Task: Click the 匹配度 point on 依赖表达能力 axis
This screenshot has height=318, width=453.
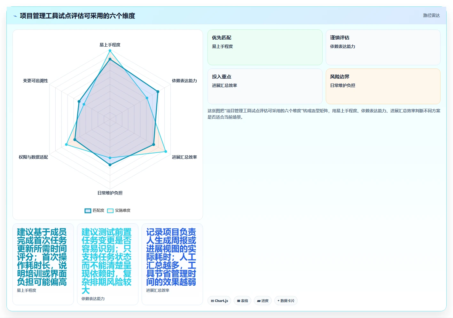Action: click(x=158, y=92)
